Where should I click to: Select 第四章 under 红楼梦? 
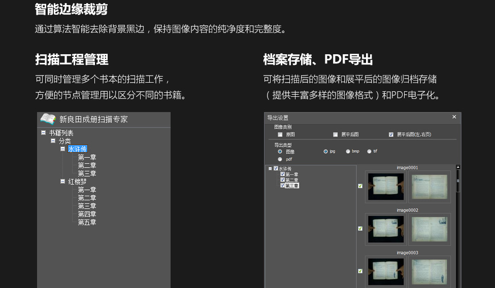[x=87, y=214]
